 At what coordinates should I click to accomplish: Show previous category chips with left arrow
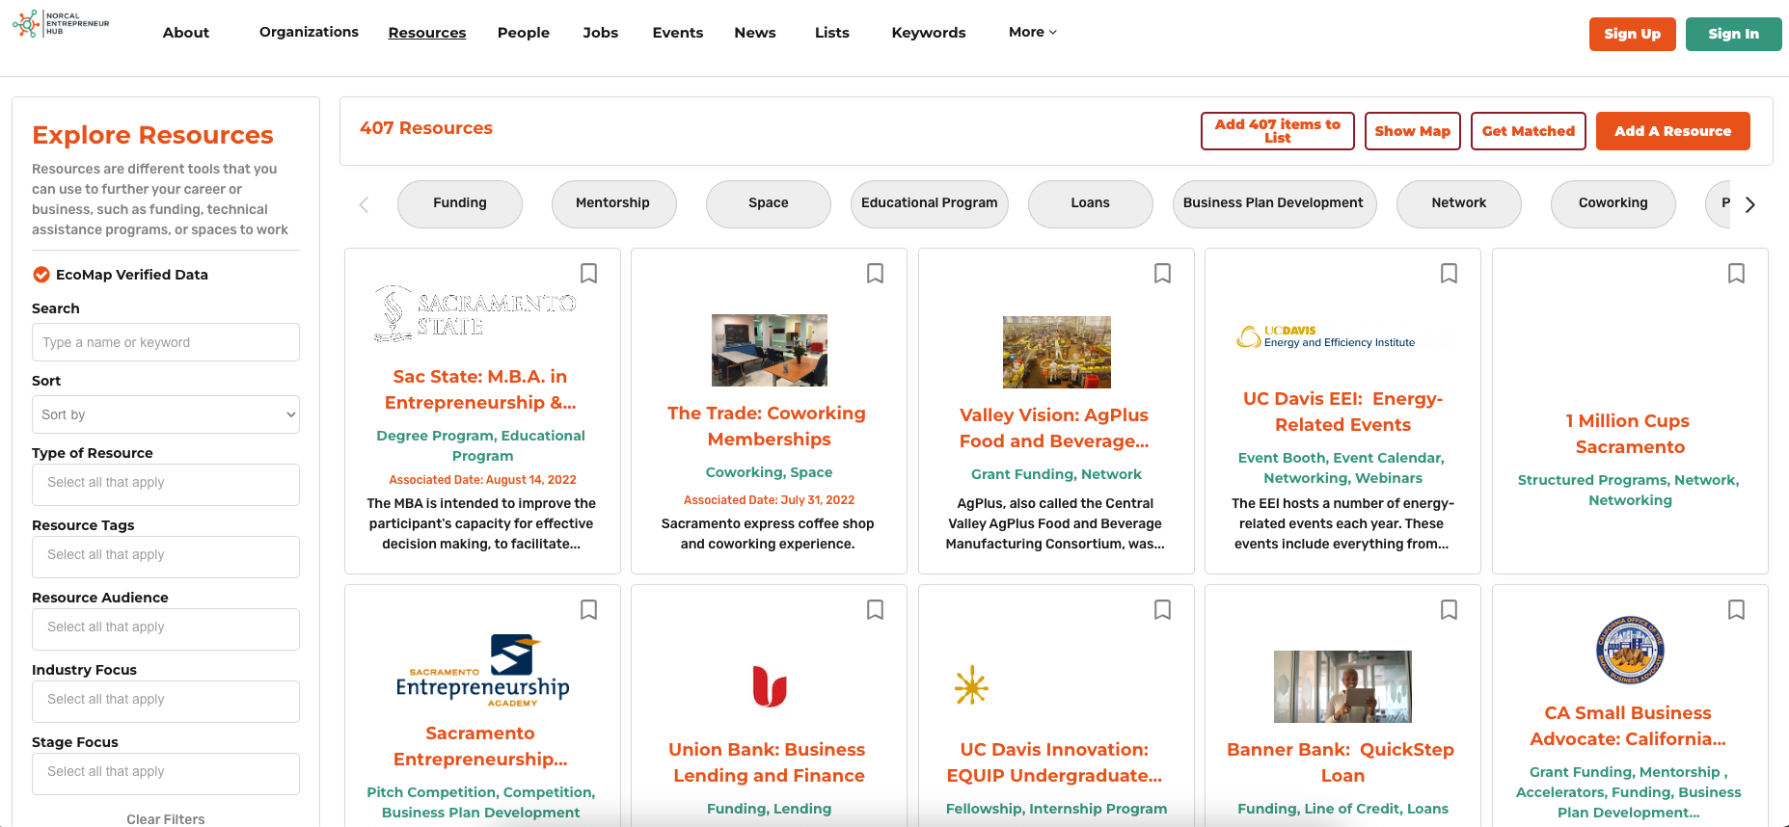[364, 204]
